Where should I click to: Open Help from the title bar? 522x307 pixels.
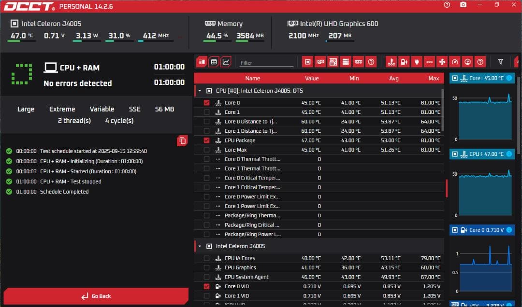[x=446, y=5]
